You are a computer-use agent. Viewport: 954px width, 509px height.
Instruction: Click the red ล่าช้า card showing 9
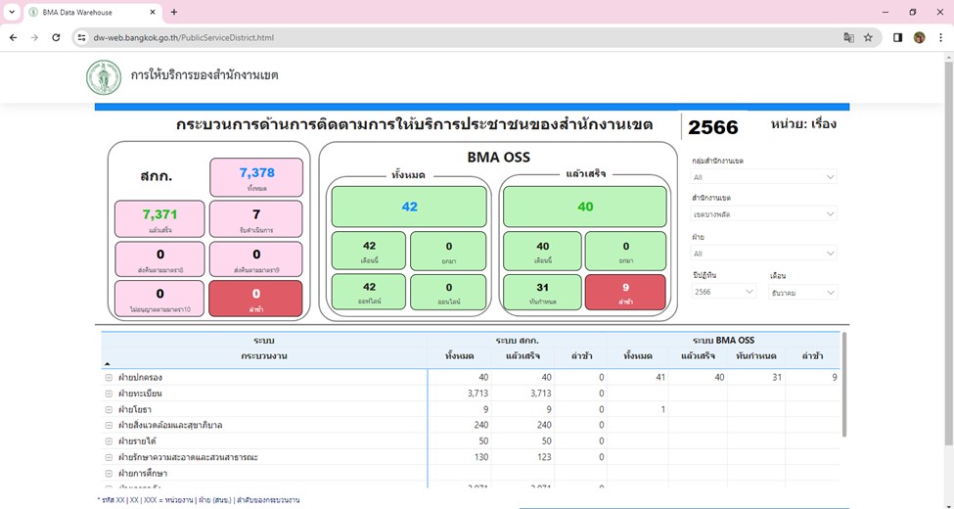[624, 292]
